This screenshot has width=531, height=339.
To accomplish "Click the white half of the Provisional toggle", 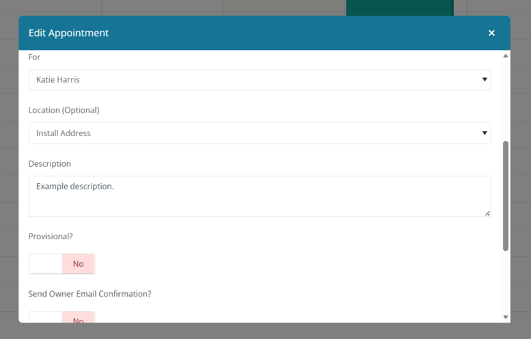I will tap(45, 264).
